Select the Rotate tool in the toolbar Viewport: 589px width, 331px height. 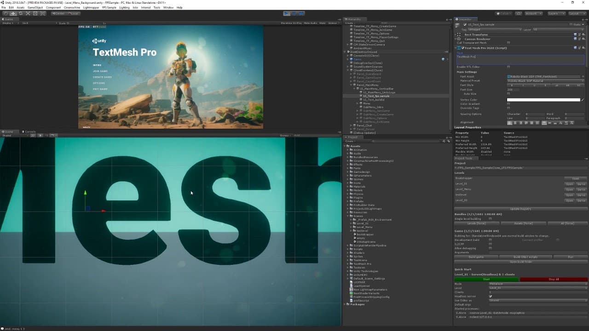[x=20, y=13]
